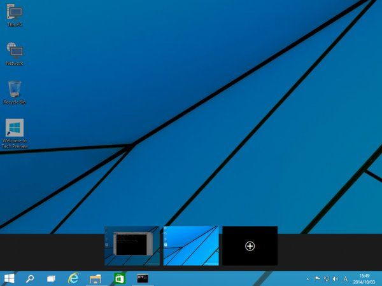Viewport: 382px width, 286px height.
Task: Launch Internet Explorer from taskbar
Action: [x=73, y=278]
